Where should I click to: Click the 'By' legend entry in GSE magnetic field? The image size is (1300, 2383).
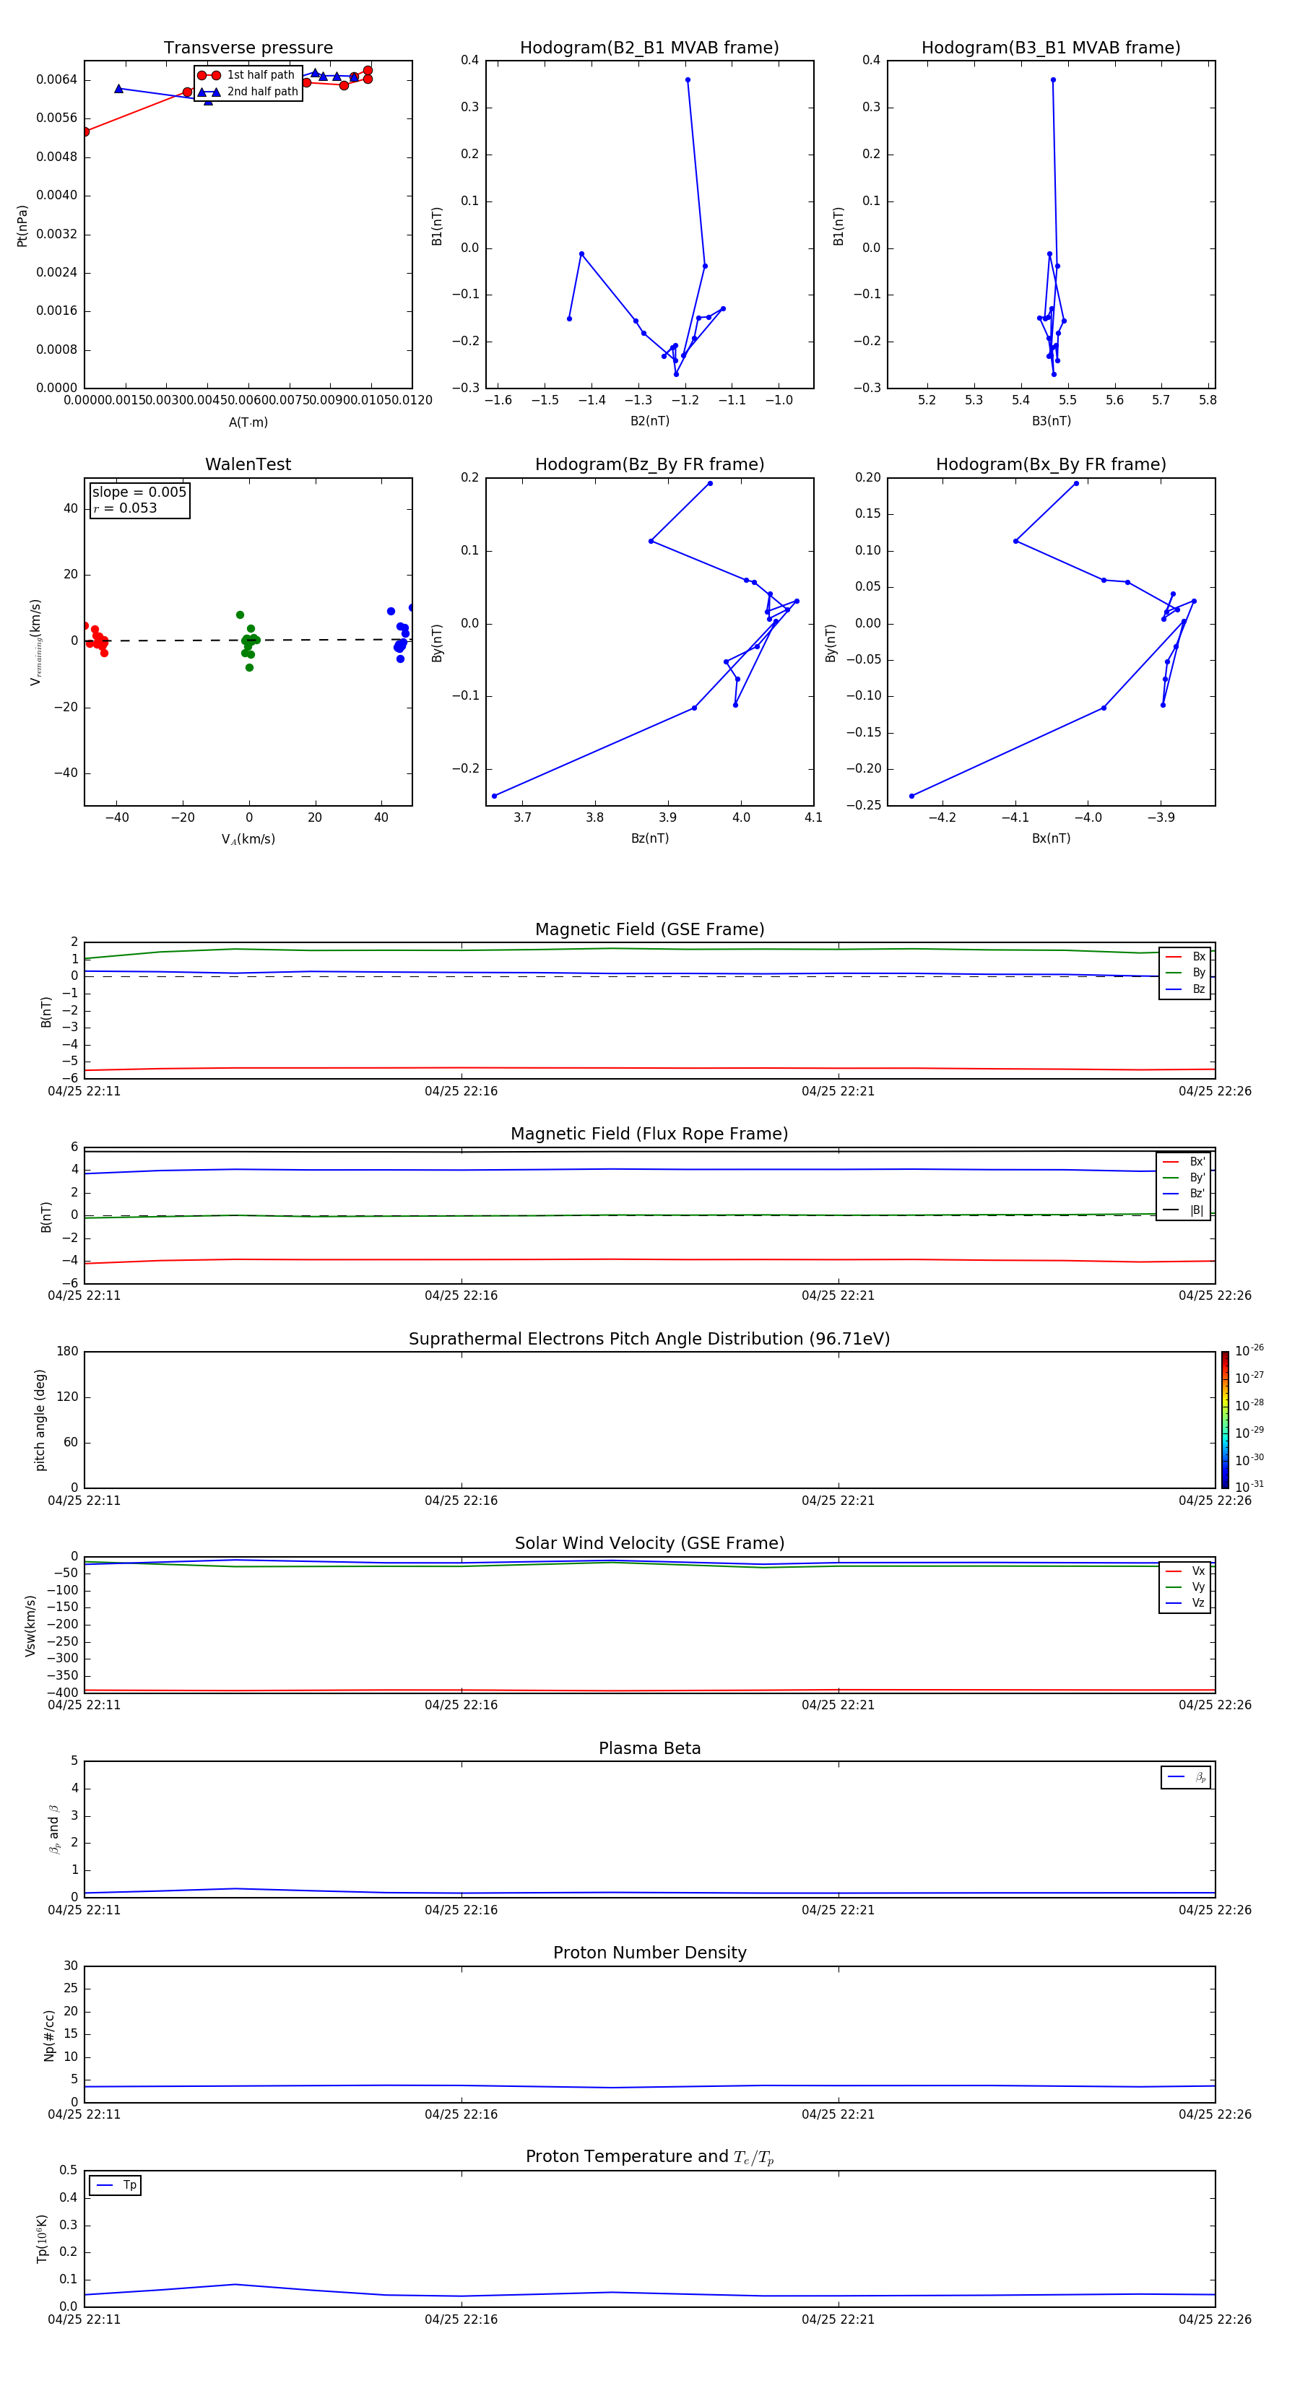[x=1185, y=972]
